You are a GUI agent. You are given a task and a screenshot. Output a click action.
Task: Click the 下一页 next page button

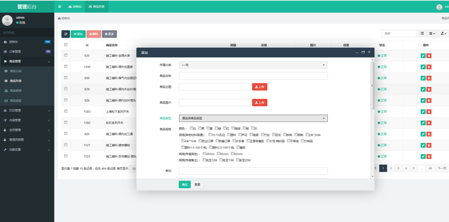[441, 169]
